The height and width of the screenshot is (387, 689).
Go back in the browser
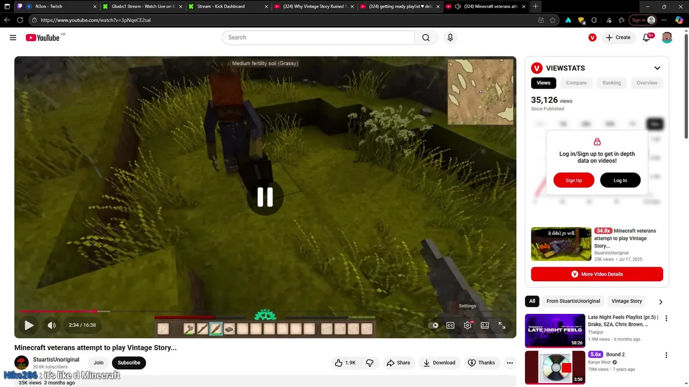7,20
